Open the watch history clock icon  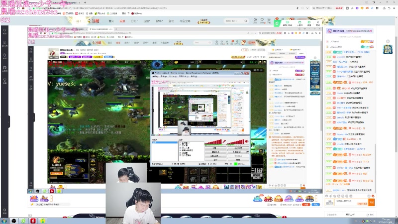255,20
